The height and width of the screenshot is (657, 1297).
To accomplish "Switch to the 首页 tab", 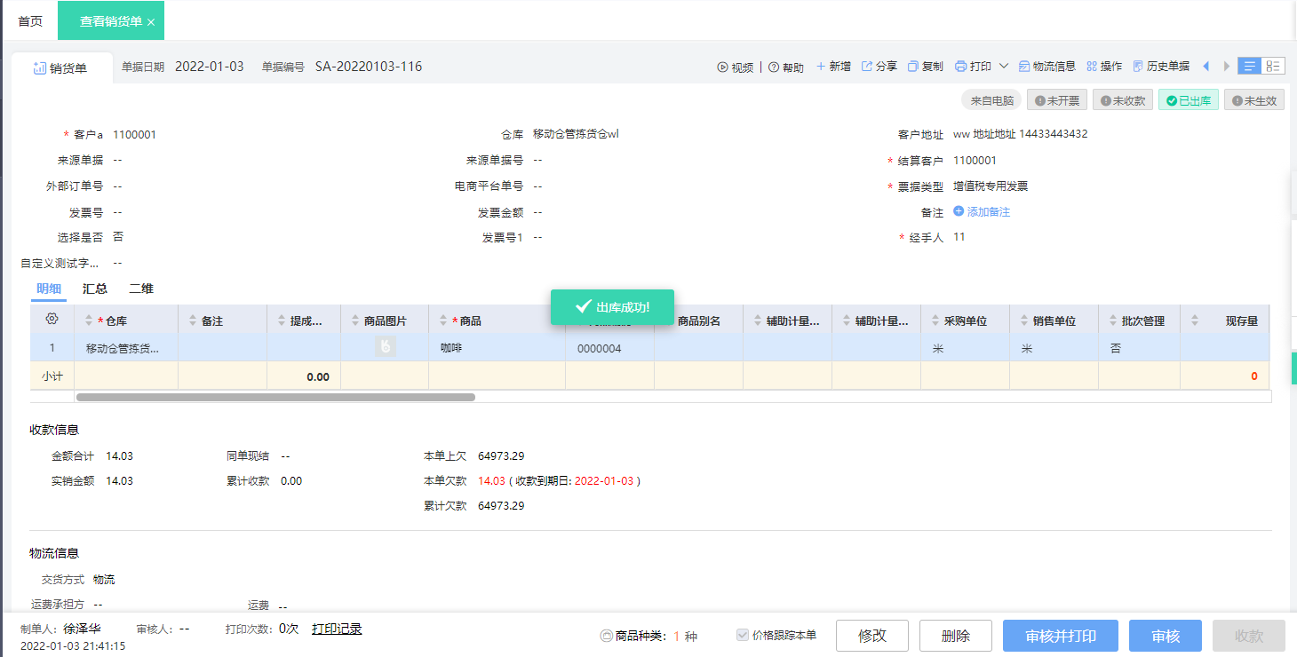I will coord(30,21).
